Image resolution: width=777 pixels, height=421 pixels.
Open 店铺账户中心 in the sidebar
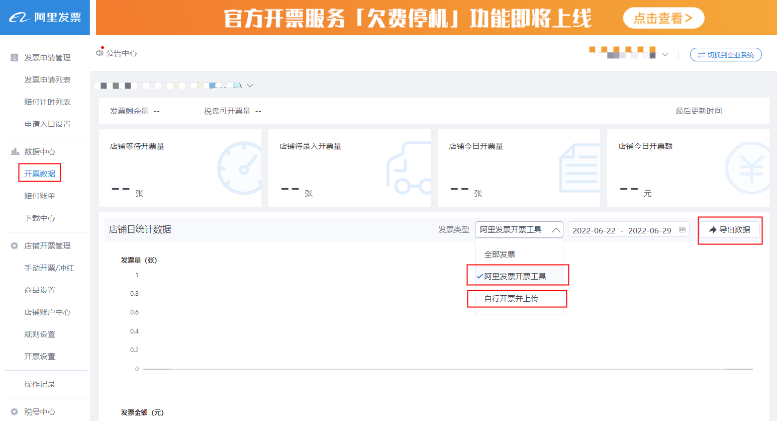(47, 312)
